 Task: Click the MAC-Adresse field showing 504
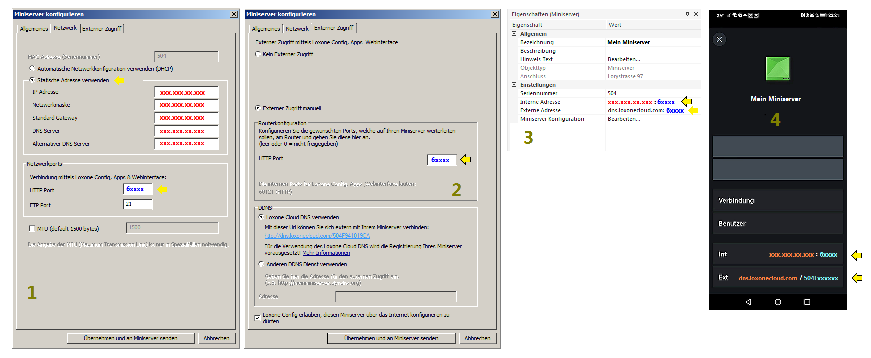(186, 56)
